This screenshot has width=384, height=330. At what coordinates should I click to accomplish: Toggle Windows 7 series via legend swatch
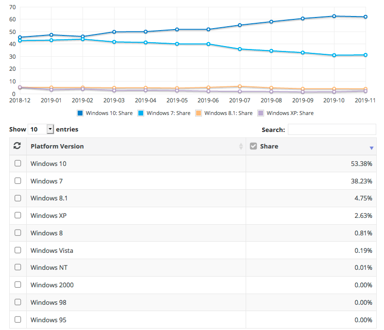[x=141, y=113]
